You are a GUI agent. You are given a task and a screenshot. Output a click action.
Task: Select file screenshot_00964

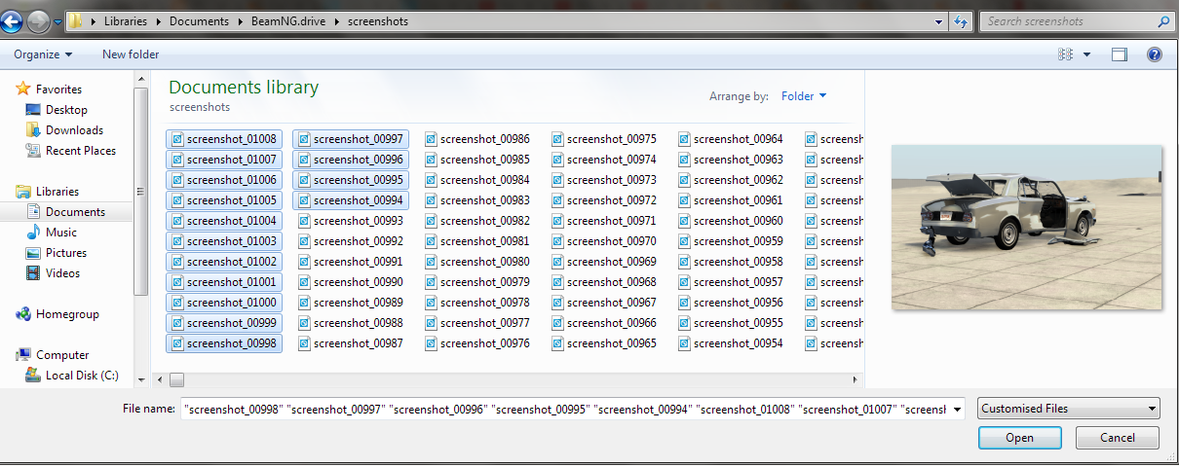(x=731, y=139)
